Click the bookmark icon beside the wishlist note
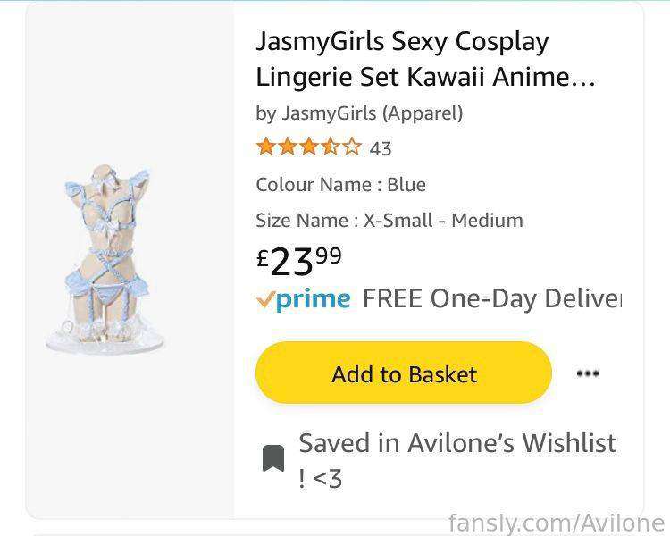Image resolution: width=670 pixels, height=536 pixels. pyautogui.click(x=273, y=458)
